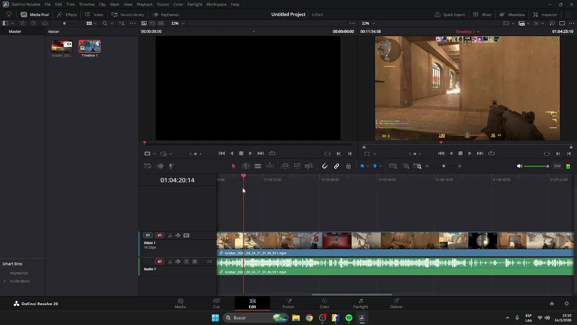Add a blue flag to clip
The width and height of the screenshot is (577, 325).
(362, 166)
